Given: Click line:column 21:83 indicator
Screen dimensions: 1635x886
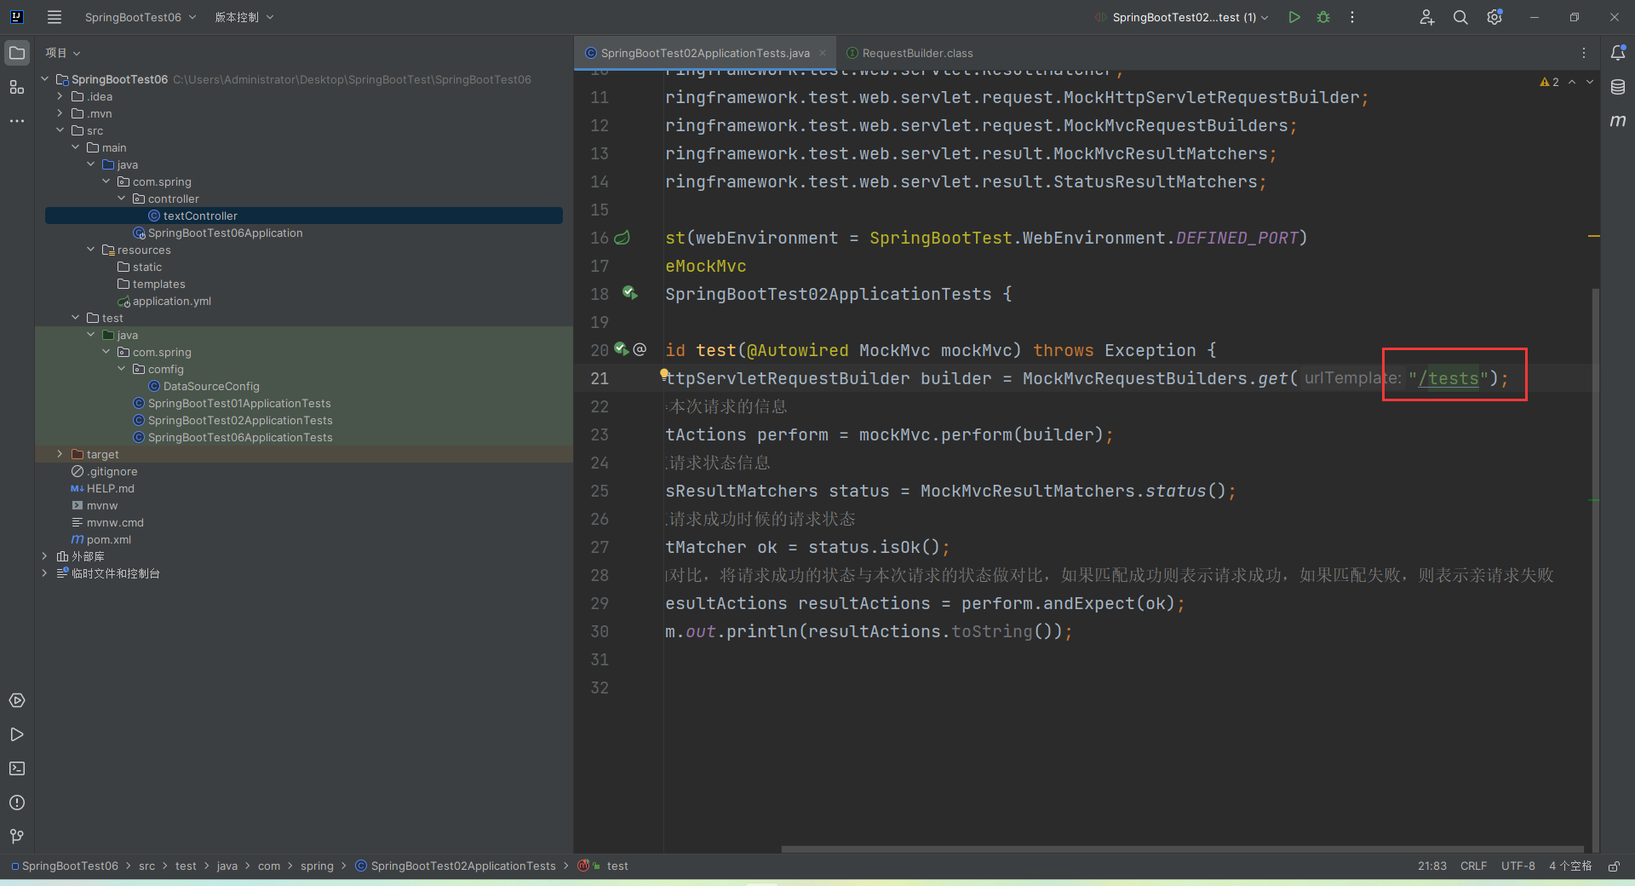Looking at the screenshot, I should 1432,866.
